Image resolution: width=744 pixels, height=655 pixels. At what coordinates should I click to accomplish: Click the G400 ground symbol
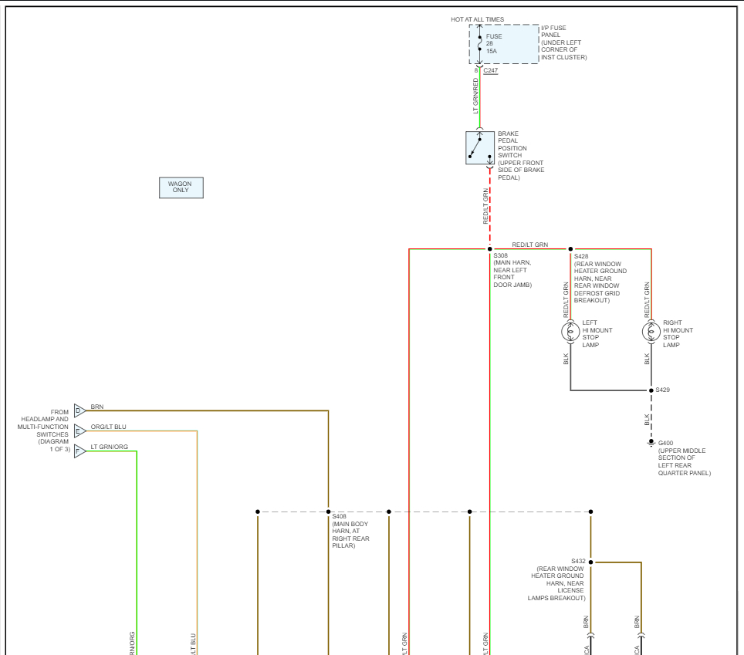click(x=651, y=443)
